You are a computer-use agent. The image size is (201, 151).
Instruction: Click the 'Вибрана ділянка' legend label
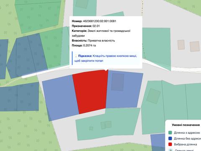(186, 144)
